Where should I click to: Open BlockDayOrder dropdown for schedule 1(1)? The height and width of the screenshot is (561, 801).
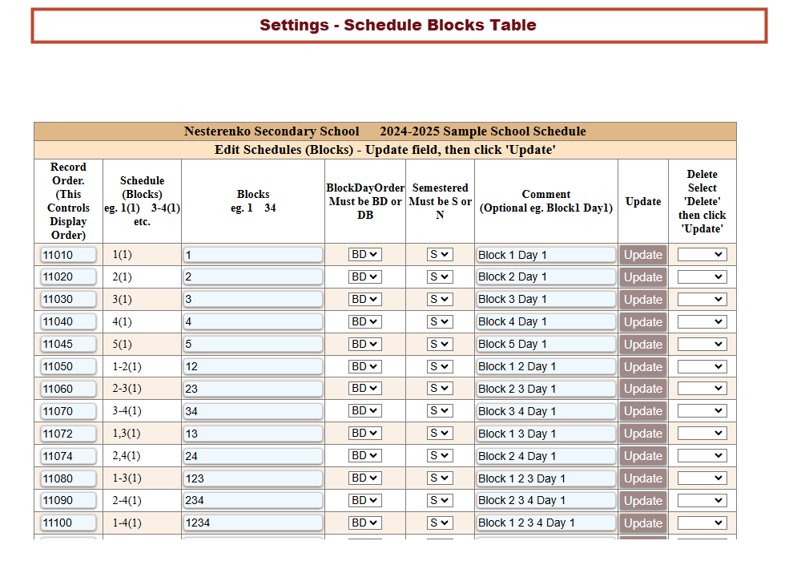(x=365, y=255)
